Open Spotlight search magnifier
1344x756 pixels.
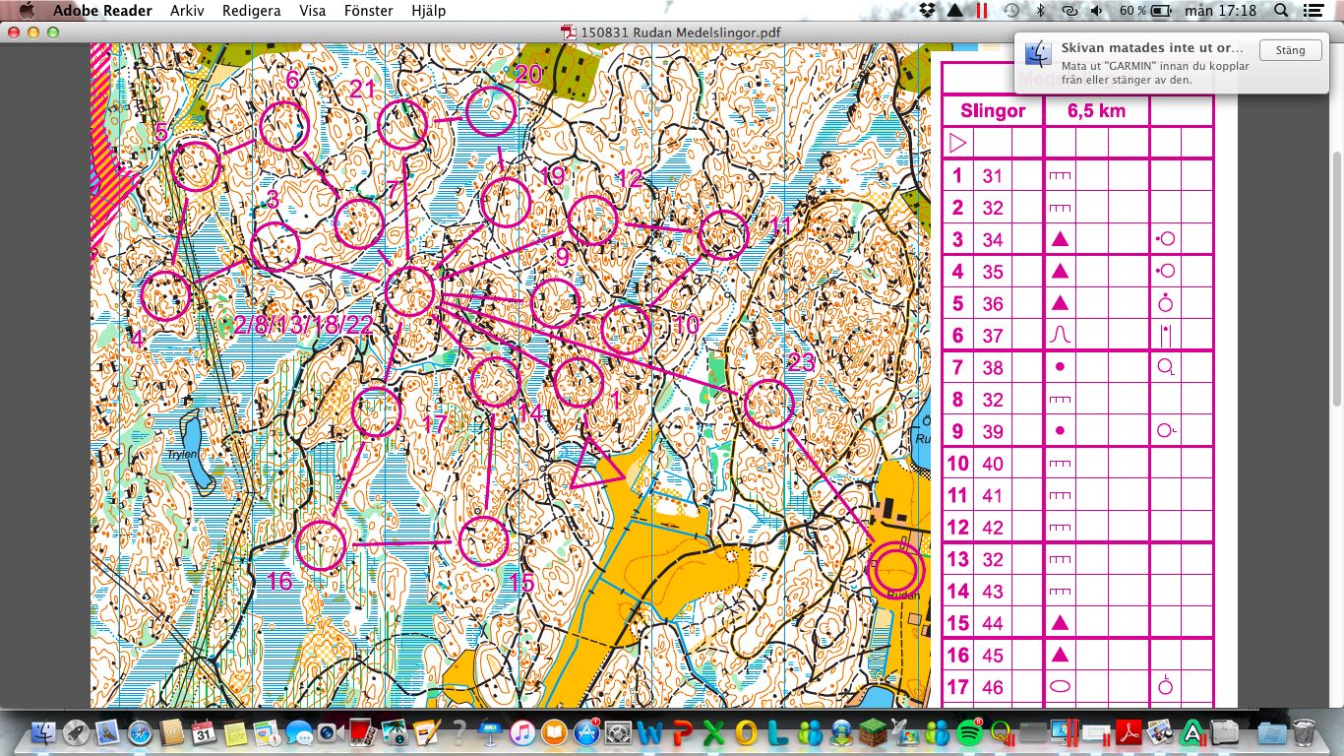[1281, 11]
